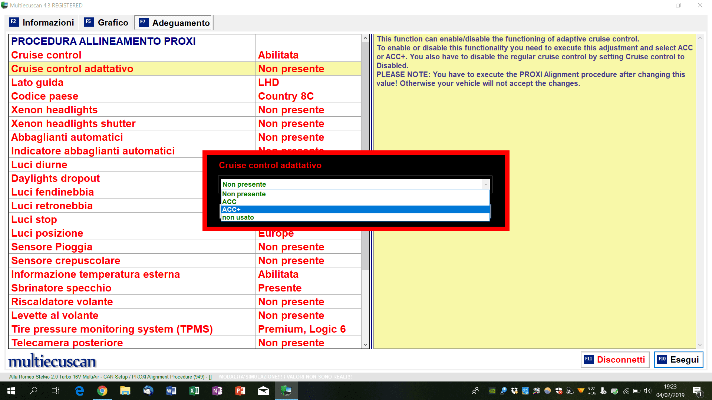Select the 'Luci fendinebbia' row
The image size is (712, 400).
click(x=106, y=192)
